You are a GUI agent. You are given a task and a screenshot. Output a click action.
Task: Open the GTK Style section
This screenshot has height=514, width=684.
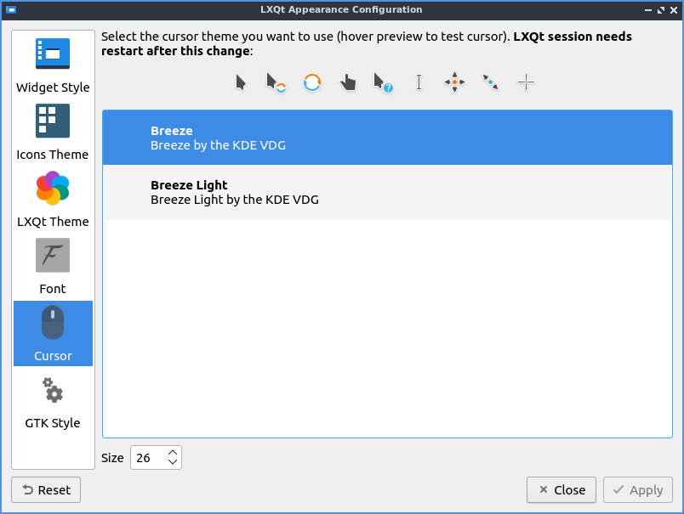tap(53, 401)
